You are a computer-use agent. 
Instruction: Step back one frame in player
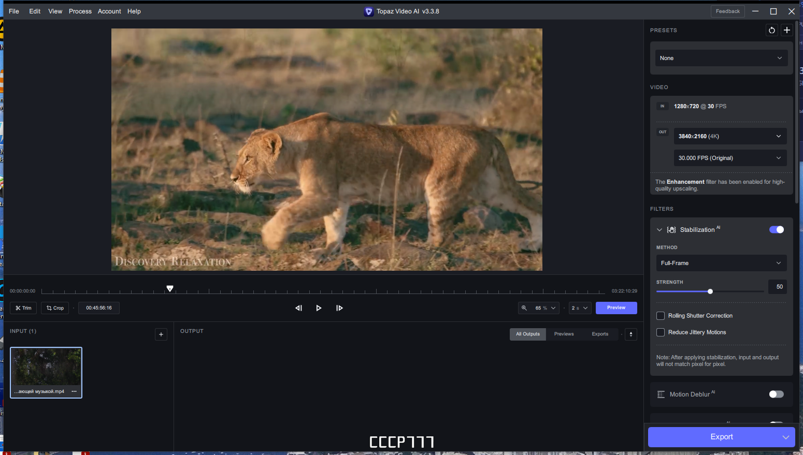298,308
